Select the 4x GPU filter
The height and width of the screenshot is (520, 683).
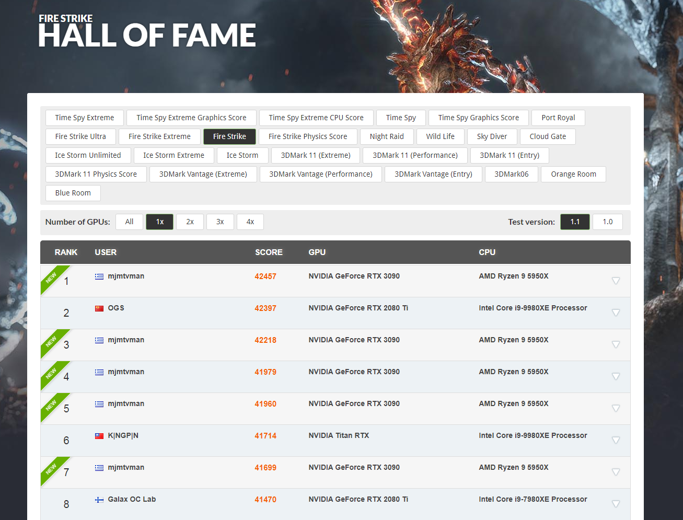pyautogui.click(x=250, y=222)
